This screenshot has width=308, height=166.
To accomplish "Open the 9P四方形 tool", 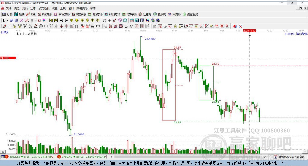I will pos(62,14).
